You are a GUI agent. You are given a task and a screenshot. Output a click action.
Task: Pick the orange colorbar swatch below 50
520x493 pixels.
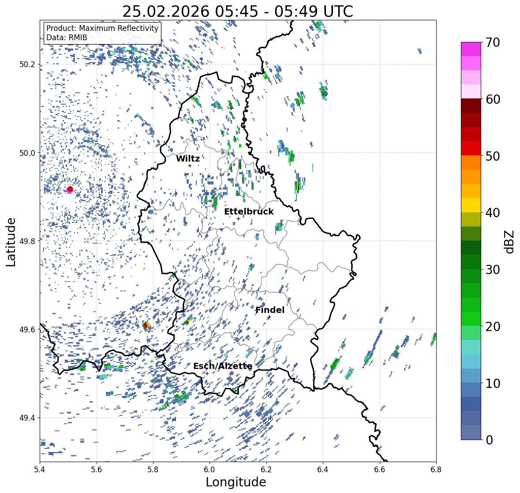(x=471, y=162)
